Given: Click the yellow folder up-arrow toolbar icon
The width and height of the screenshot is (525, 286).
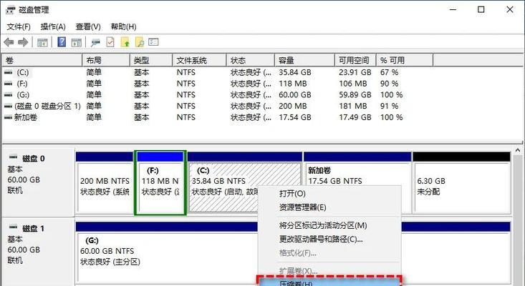Looking at the screenshot, I should pos(125,42).
